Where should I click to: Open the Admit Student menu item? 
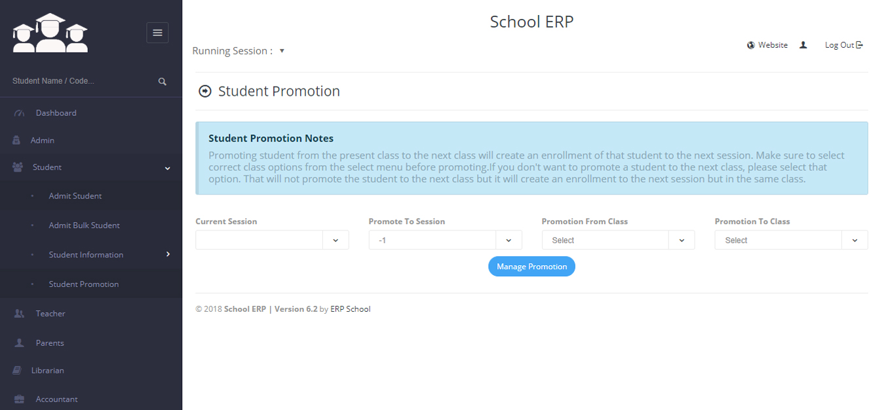click(x=75, y=196)
